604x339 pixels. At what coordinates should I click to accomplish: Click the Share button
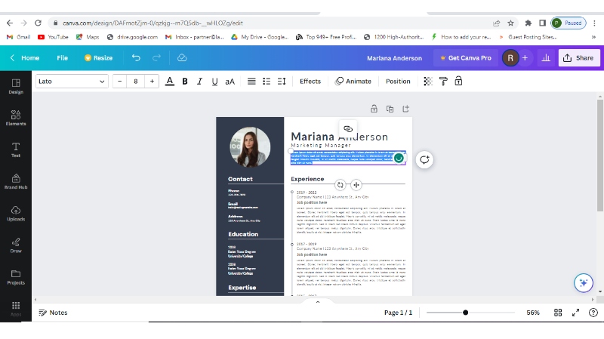(579, 57)
